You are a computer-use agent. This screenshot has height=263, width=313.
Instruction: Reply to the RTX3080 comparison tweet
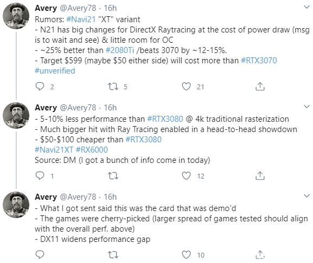tap(40, 176)
